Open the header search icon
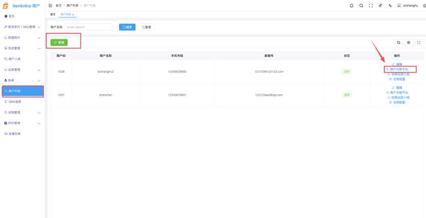Screen dimensions: 426x218 coord(361,6)
